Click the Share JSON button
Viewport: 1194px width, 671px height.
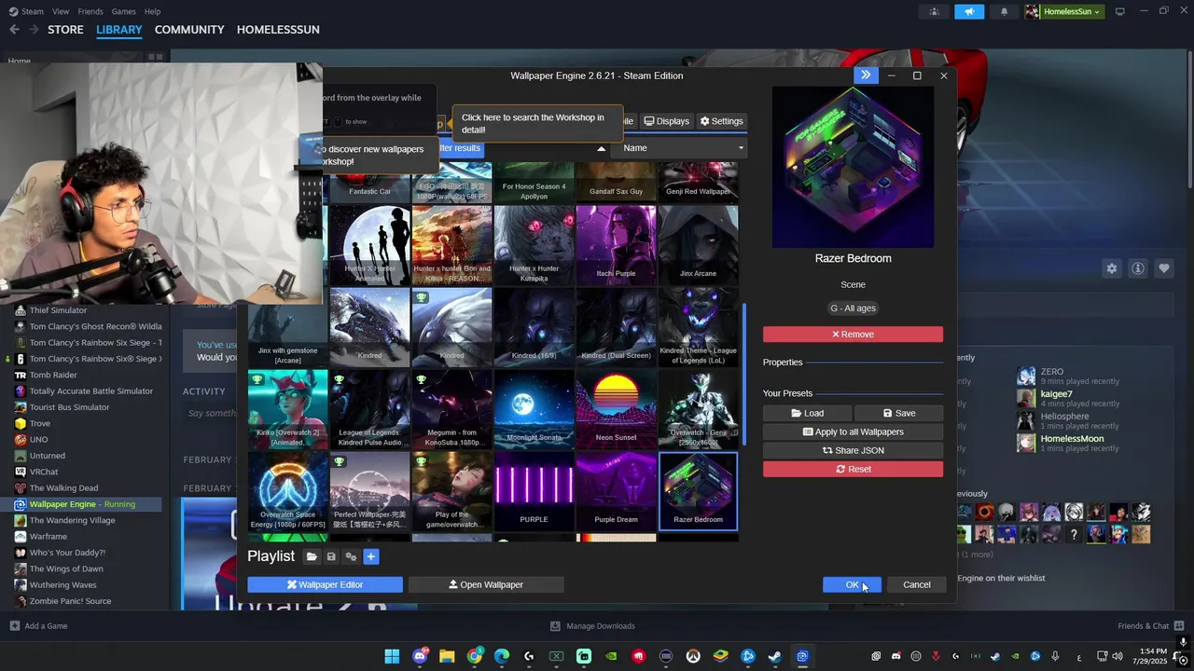[853, 450]
